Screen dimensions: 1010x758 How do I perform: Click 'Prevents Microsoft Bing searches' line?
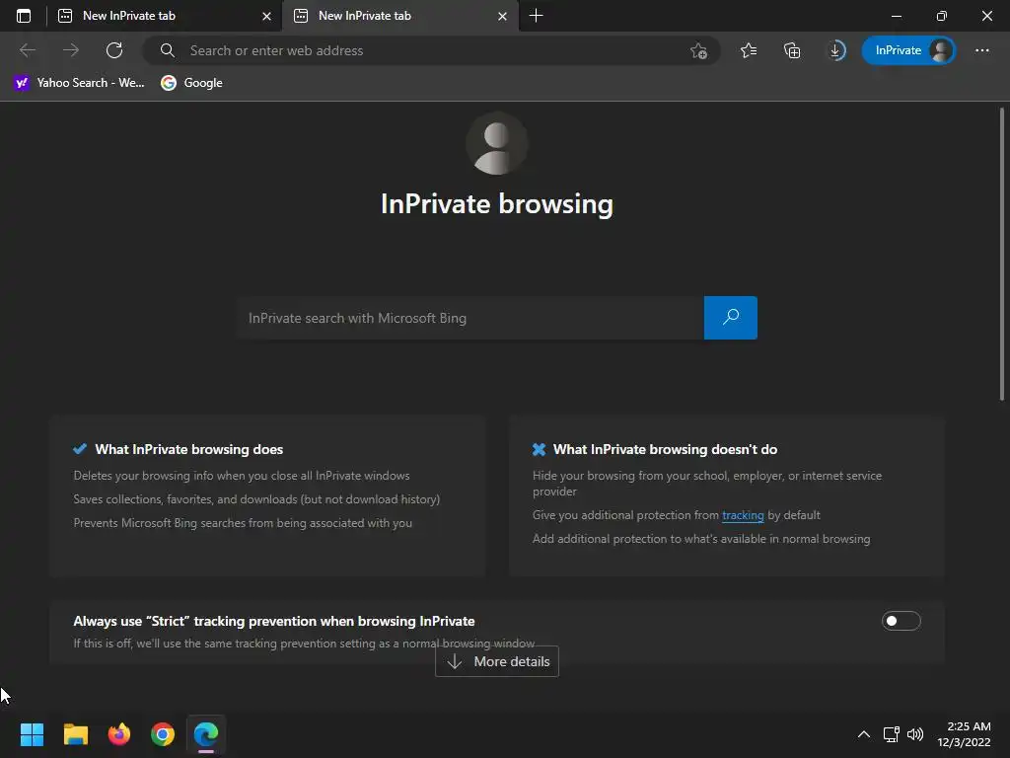pos(243,523)
